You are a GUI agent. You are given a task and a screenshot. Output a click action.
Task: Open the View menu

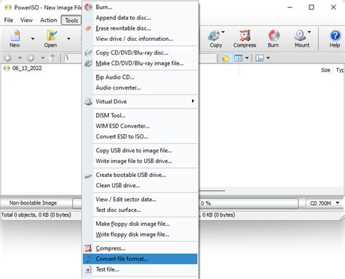[26, 20]
